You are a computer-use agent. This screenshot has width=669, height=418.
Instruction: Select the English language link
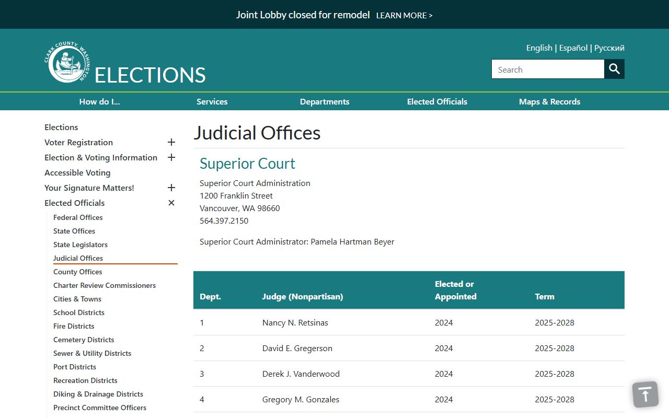point(539,48)
